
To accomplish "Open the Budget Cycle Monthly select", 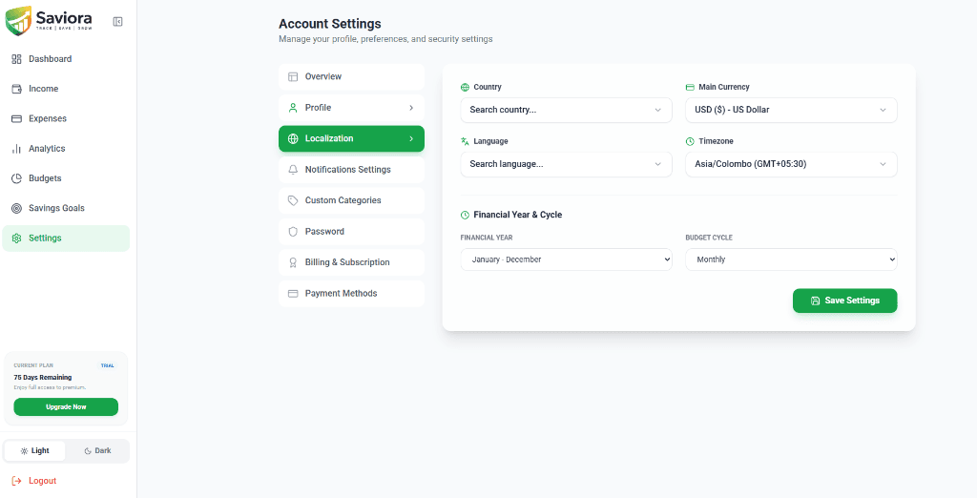I will click(x=791, y=259).
